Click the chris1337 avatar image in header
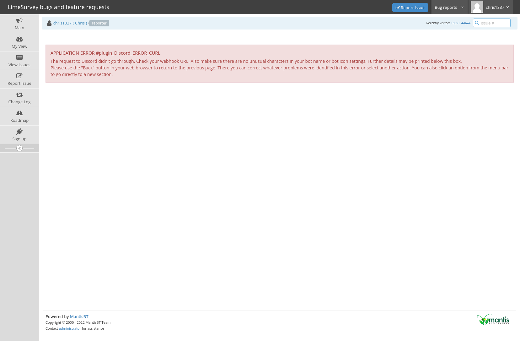The image size is (520, 341). click(x=477, y=7)
